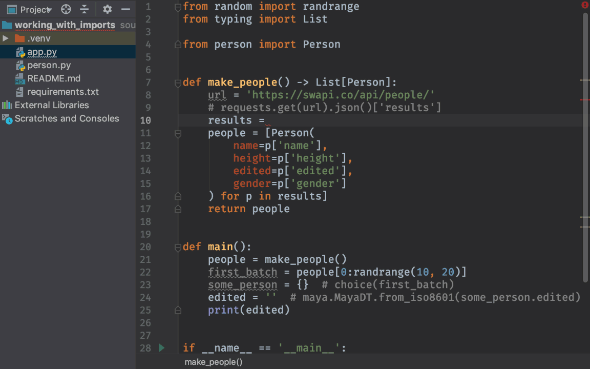
Task: Click line number 10 in the gutter
Action: (145, 120)
